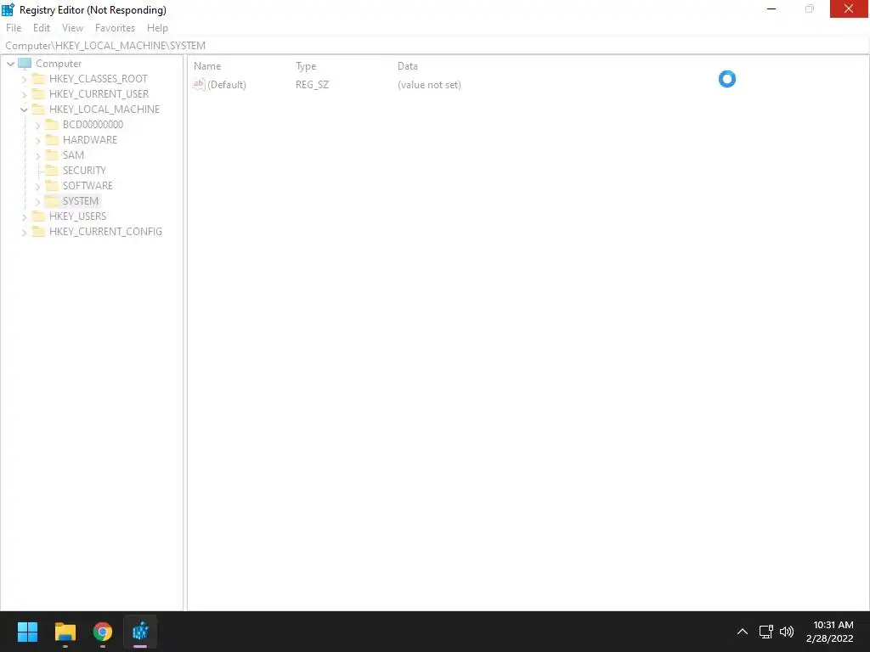This screenshot has width=870, height=652.
Task: Open the File menu
Action: coord(14,28)
